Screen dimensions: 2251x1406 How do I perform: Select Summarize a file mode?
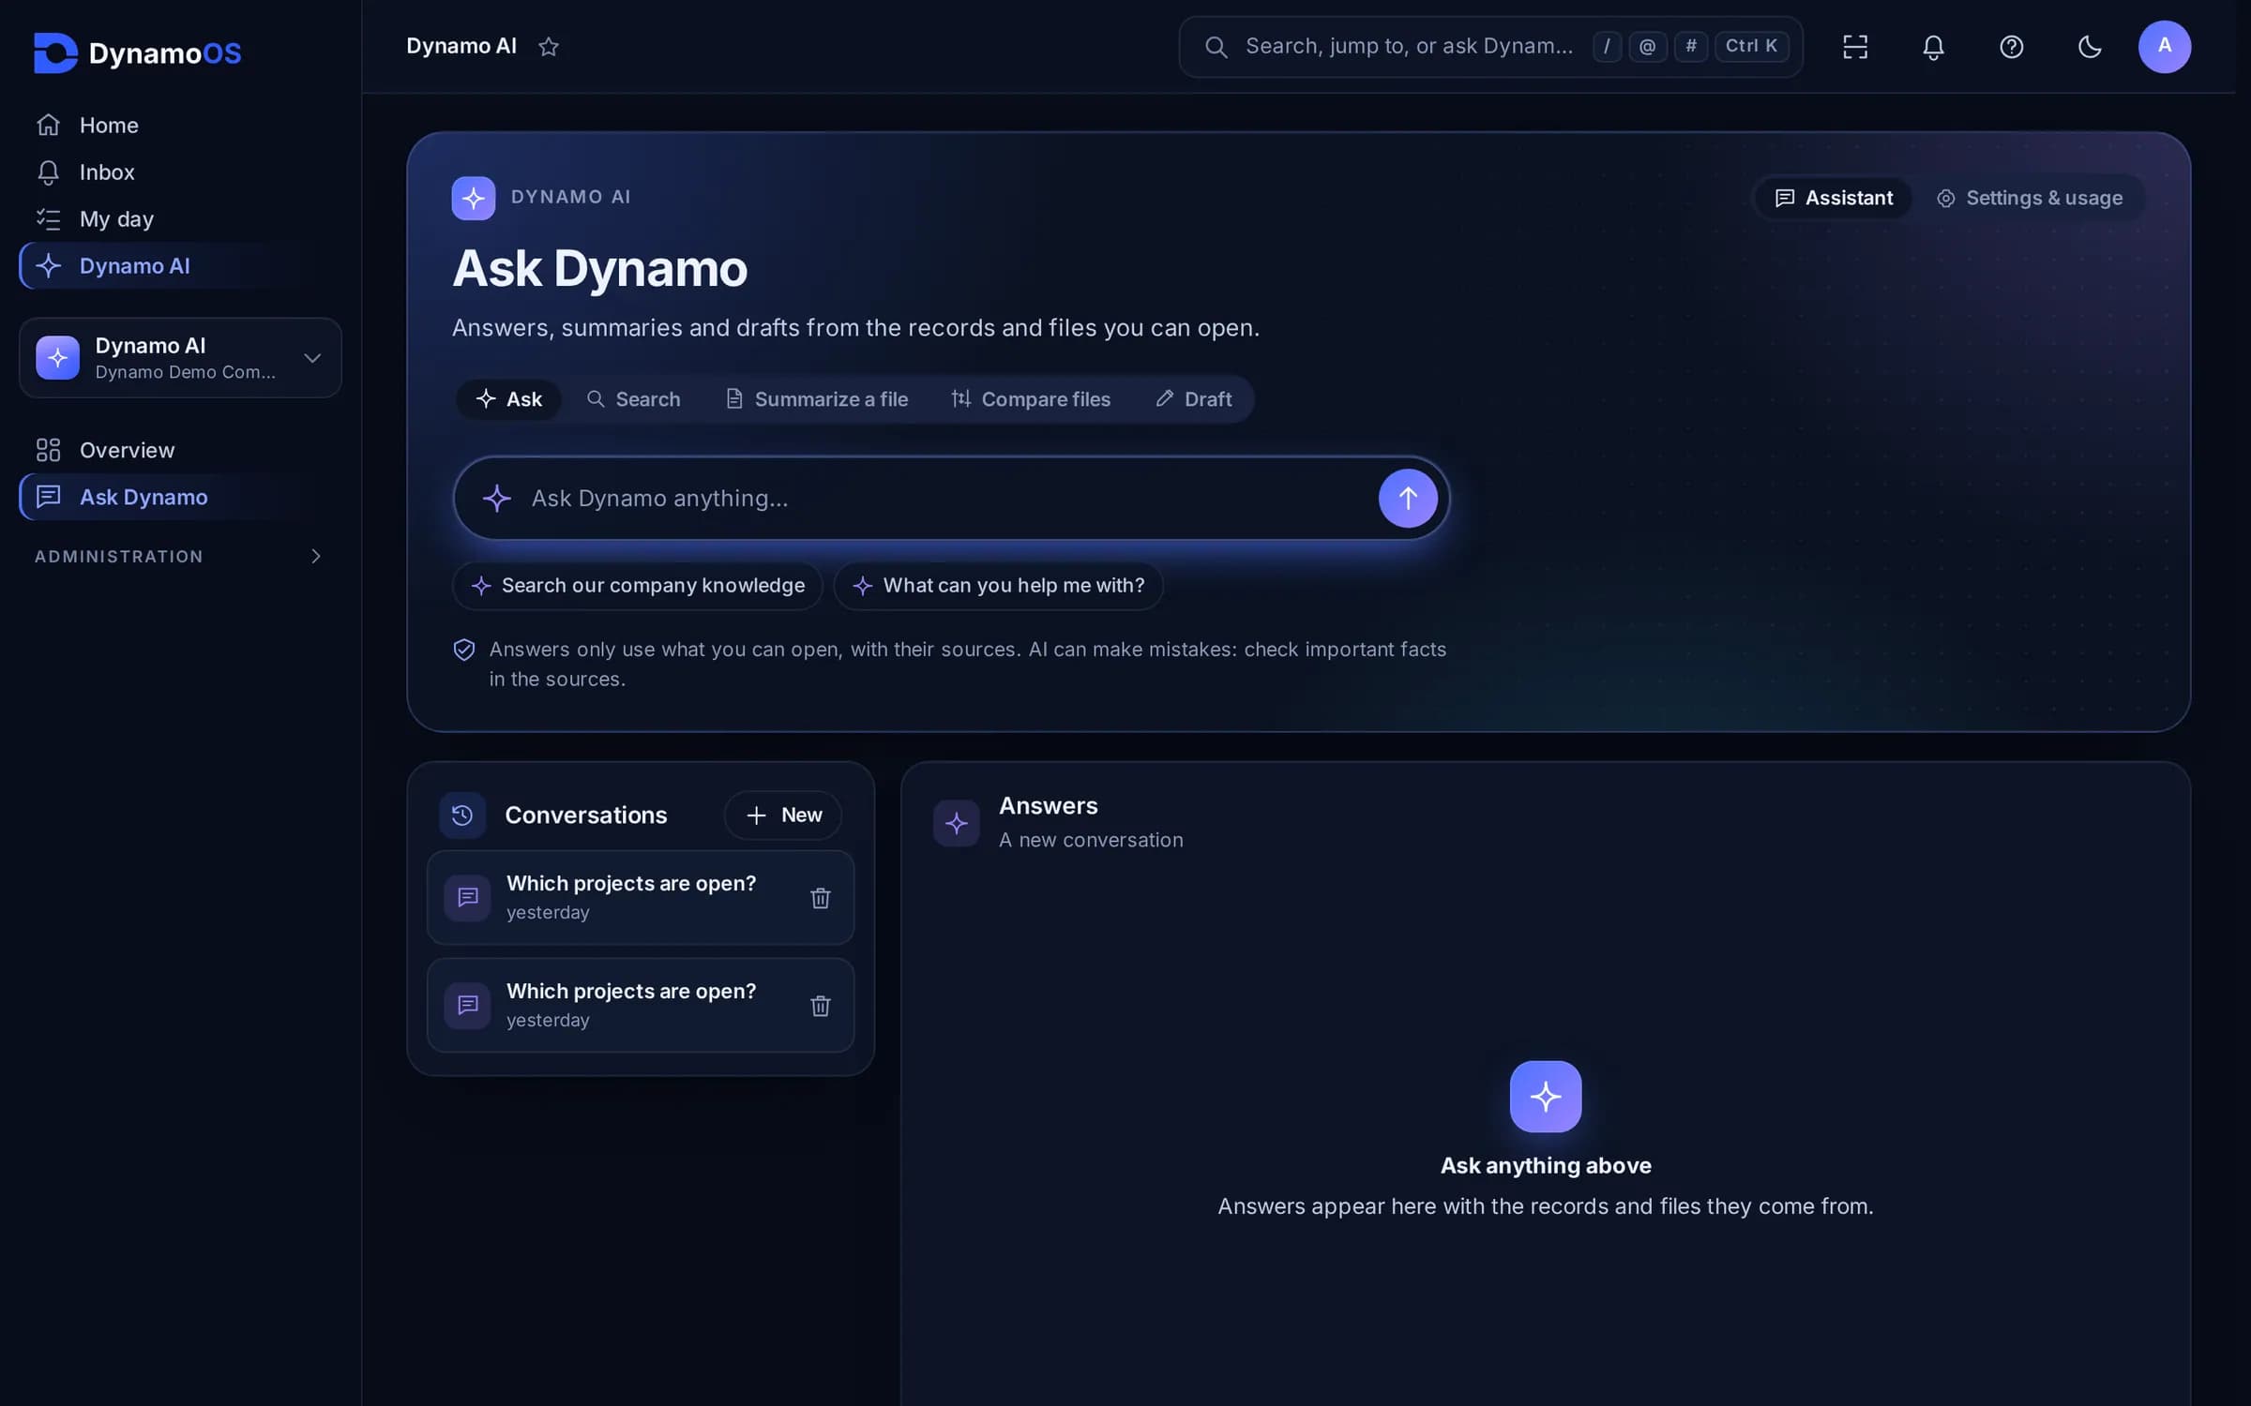pyautogui.click(x=817, y=399)
